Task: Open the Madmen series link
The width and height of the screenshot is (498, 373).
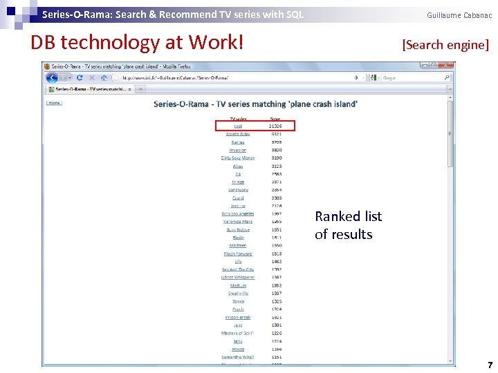Action: pos(238,245)
